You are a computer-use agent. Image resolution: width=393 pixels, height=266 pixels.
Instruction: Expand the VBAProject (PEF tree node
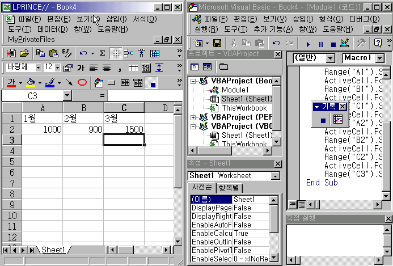pyautogui.click(x=193, y=117)
